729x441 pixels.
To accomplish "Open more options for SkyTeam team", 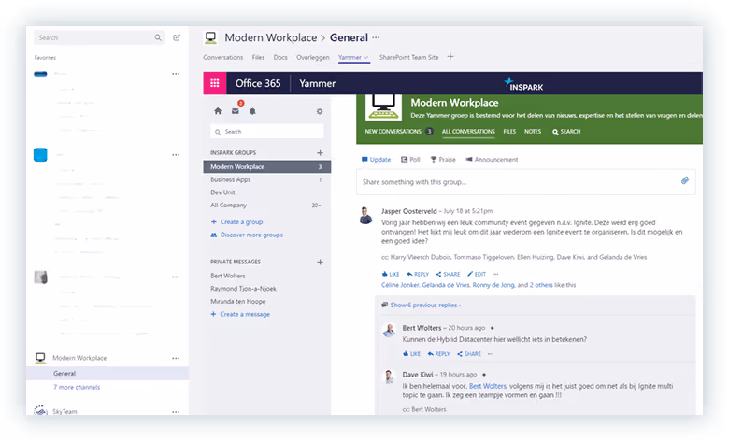I will [176, 412].
